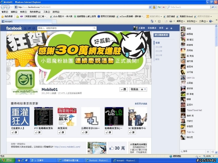Screen dimensions: 218x163
Task: Click the IE icon in quick launch
Action: [x=23, y=160]
